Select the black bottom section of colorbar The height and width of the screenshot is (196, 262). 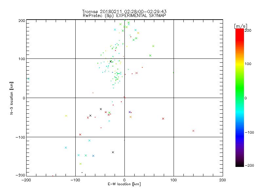(x=240, y=164)
